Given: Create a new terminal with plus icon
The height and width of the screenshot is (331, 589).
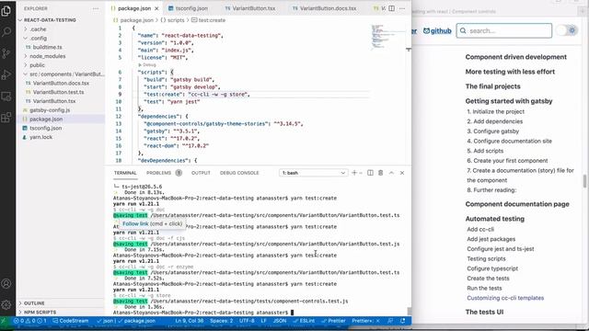Looking at the screenshot, I should click(353, 173).
